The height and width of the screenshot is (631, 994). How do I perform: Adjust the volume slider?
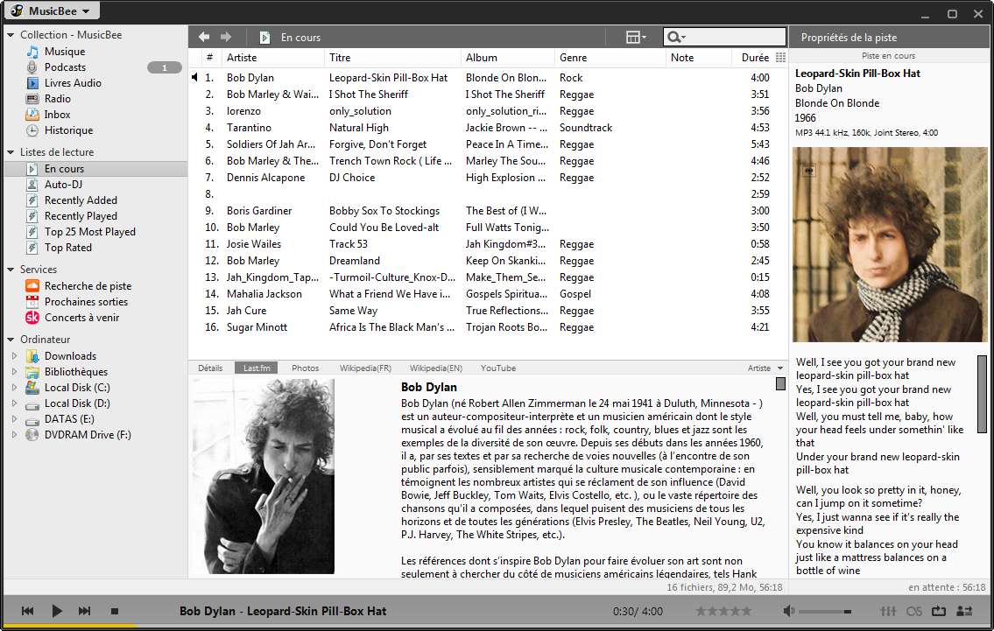[825, 612]
